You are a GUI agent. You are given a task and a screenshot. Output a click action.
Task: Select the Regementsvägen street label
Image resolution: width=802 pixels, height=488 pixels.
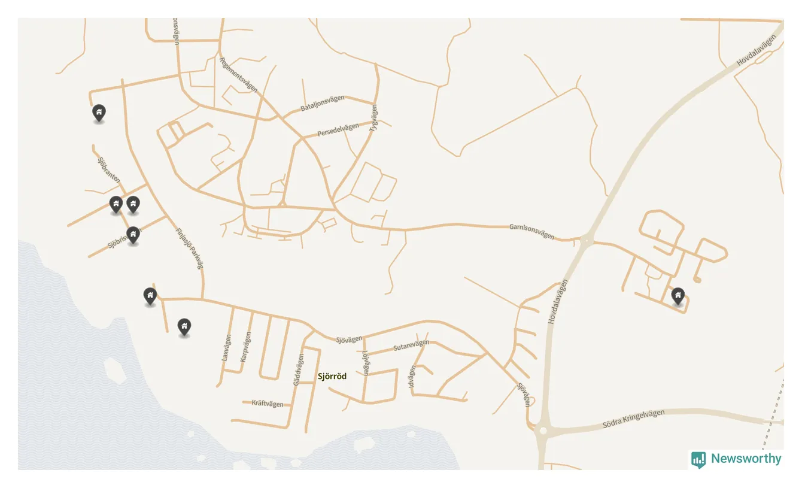click(x=238, y=74)
